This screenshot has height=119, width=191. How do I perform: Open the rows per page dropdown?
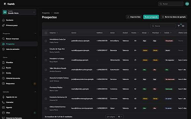120,117
